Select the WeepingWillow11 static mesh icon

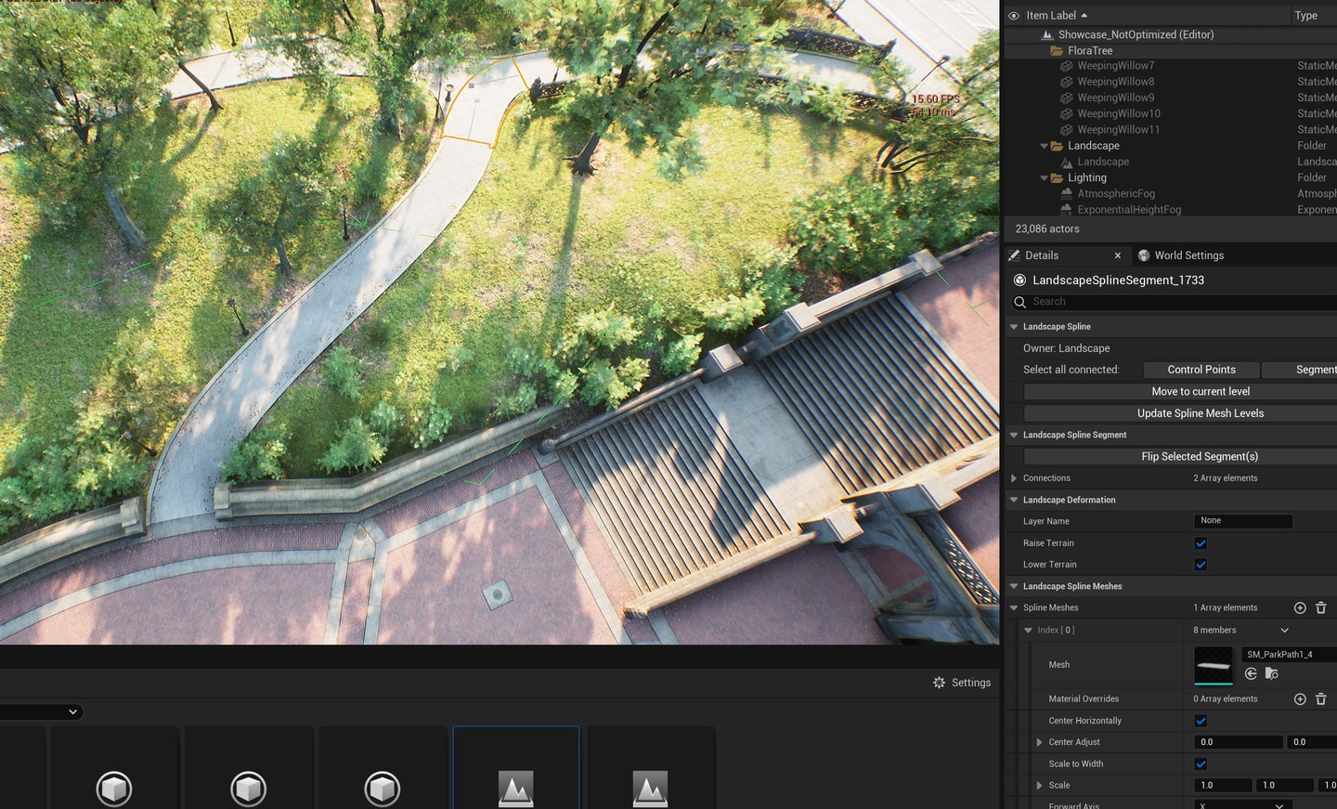pos(1067,129)
